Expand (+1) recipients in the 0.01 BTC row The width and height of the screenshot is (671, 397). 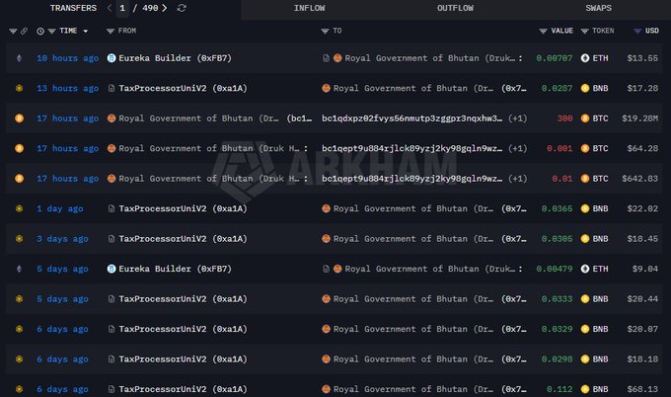(x=517, y=179)
